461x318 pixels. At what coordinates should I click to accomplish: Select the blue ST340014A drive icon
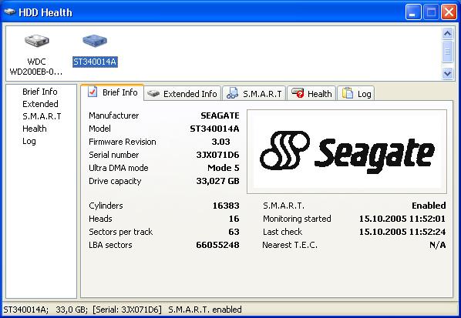(x=95, y=41)
